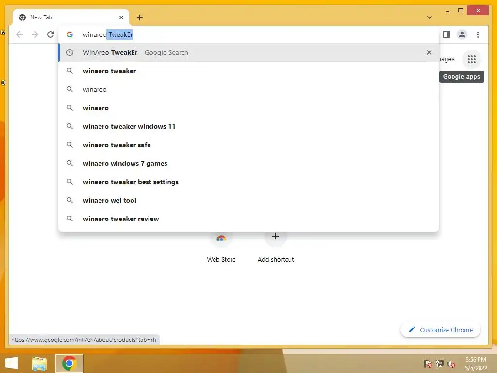Viewport: 497px width, 373px height.
Task: Minimize the Chrome window
Action: tap(447, 11)
